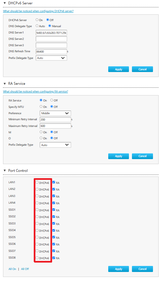
Task: Turn the M flag On
Action: point(41,132)
